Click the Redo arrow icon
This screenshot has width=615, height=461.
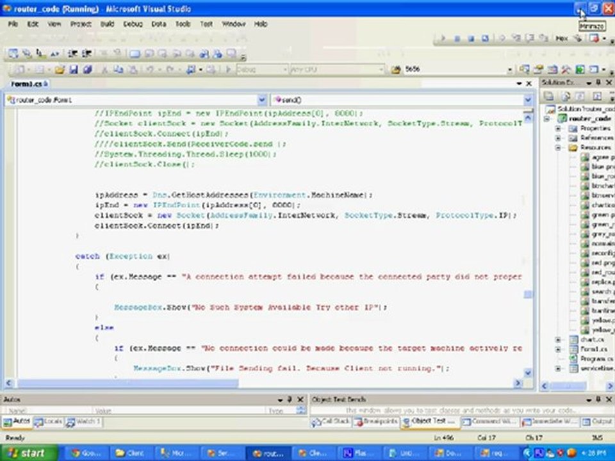click(x=170, y=70)
